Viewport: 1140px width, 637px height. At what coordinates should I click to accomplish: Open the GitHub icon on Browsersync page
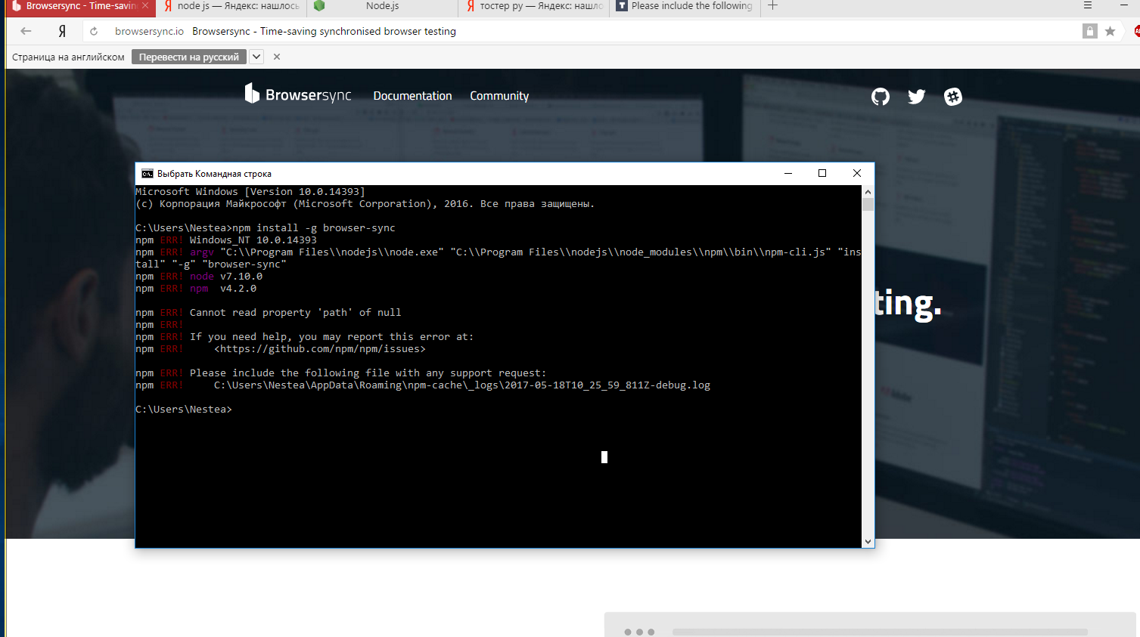point(880,97)
